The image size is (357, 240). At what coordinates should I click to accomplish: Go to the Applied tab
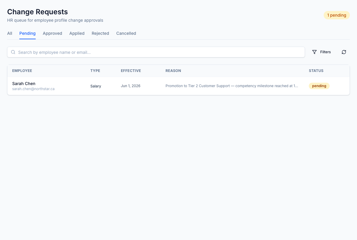coord(77,33)
